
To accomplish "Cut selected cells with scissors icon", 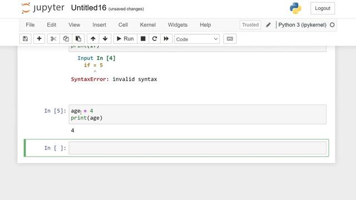I will pos(53,39).
